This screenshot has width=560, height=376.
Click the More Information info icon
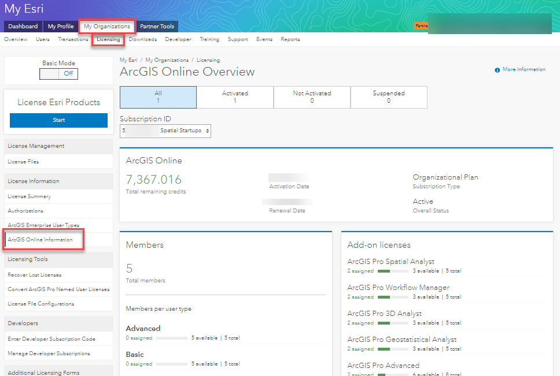[497, 70]
